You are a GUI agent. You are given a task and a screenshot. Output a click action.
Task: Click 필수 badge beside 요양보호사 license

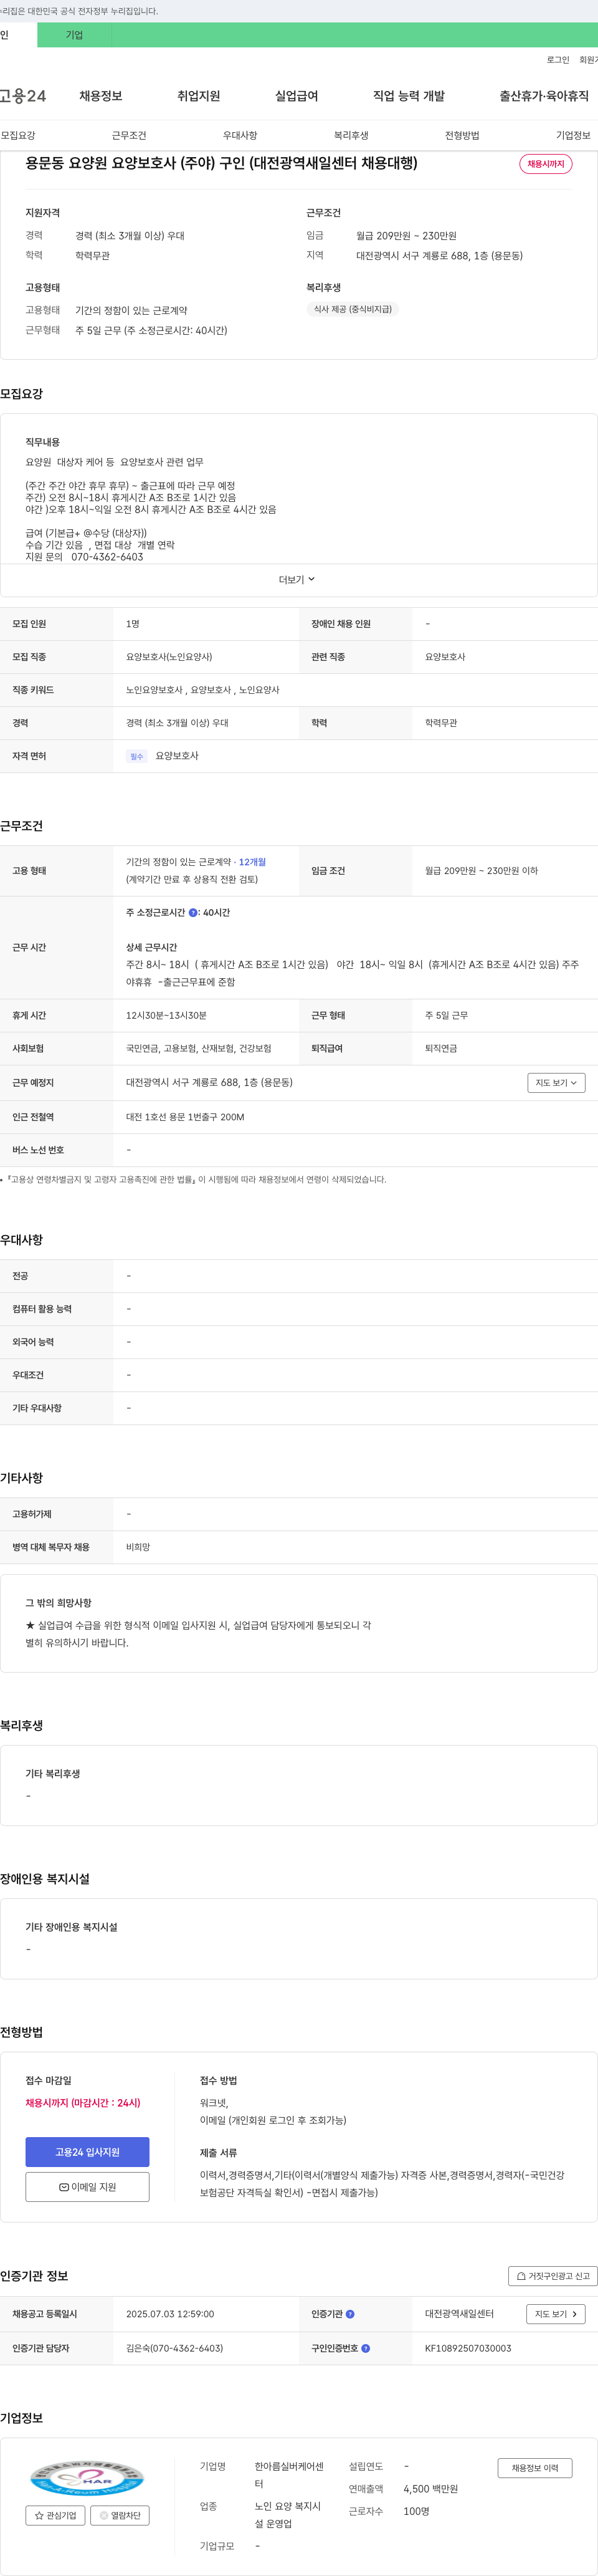point(137,756)
